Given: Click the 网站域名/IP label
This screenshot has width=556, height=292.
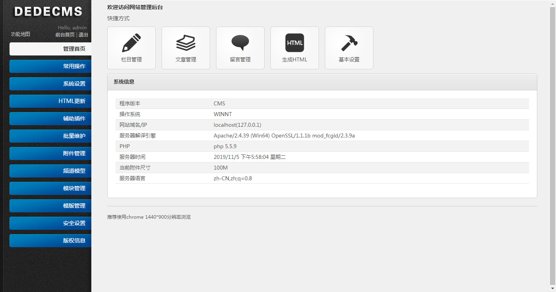Looking at the screenshot, I should [x=133, y=125].
